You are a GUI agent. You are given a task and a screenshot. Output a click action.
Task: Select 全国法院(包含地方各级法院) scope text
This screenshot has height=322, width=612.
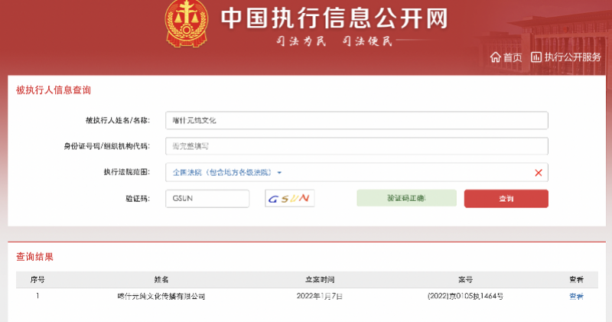222,172
